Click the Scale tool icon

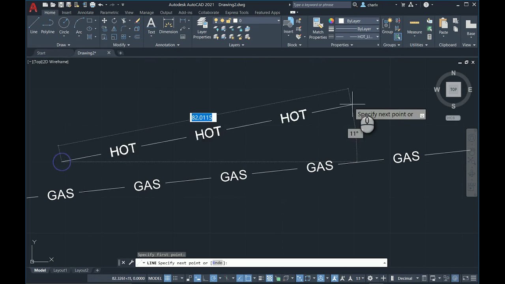tap(114, 37)
